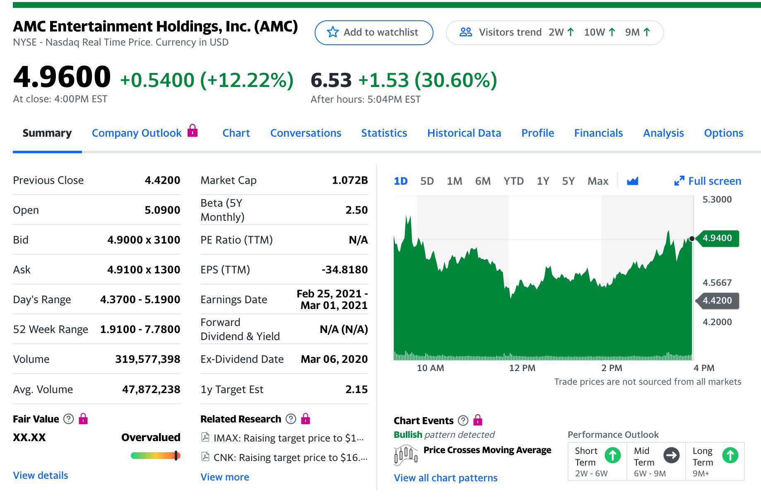Click the 4.9400 current price chart marker

(718, 238)
